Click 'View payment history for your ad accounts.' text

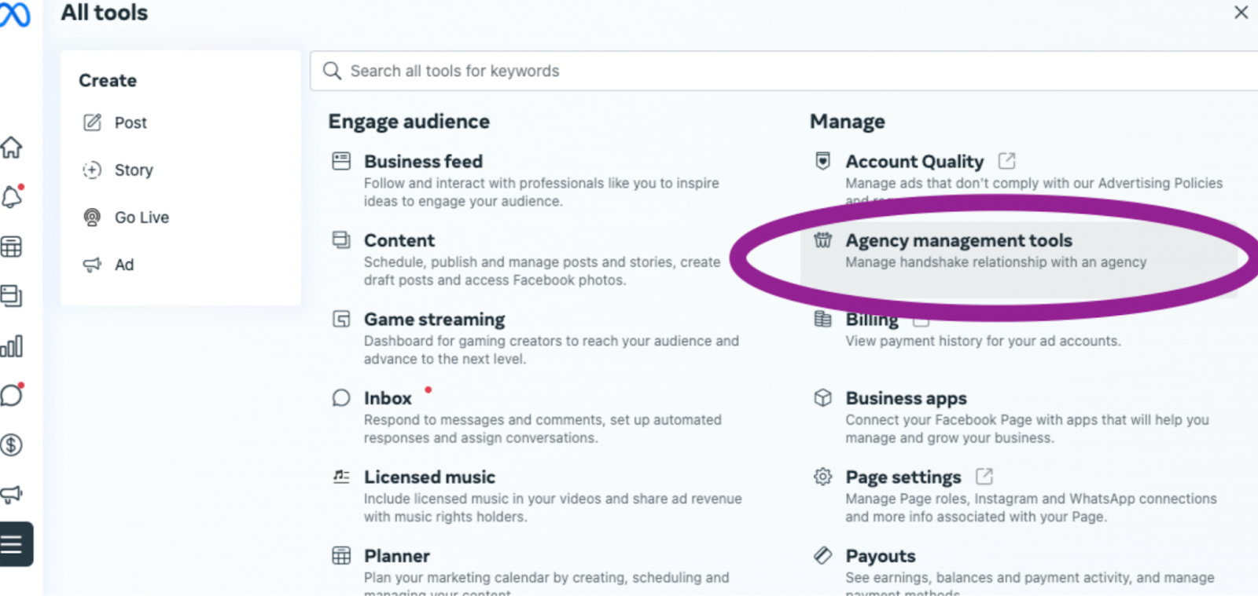pyautogui.click(x=983, y=342)
